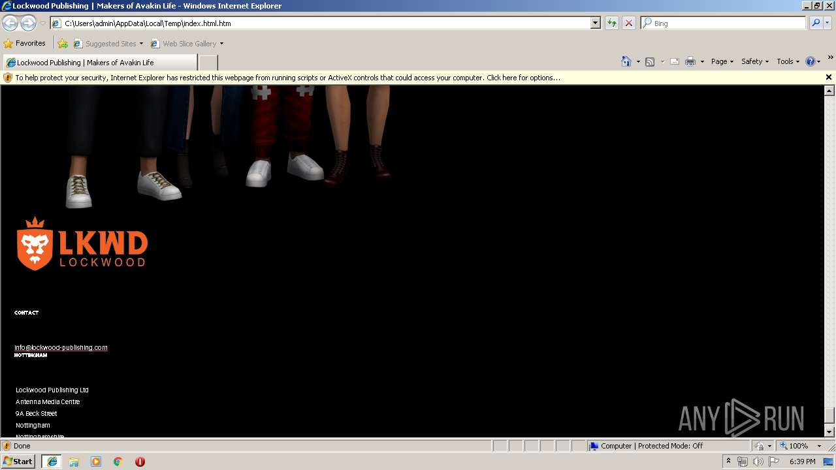Click the Read Mail icon

[675, 61]
